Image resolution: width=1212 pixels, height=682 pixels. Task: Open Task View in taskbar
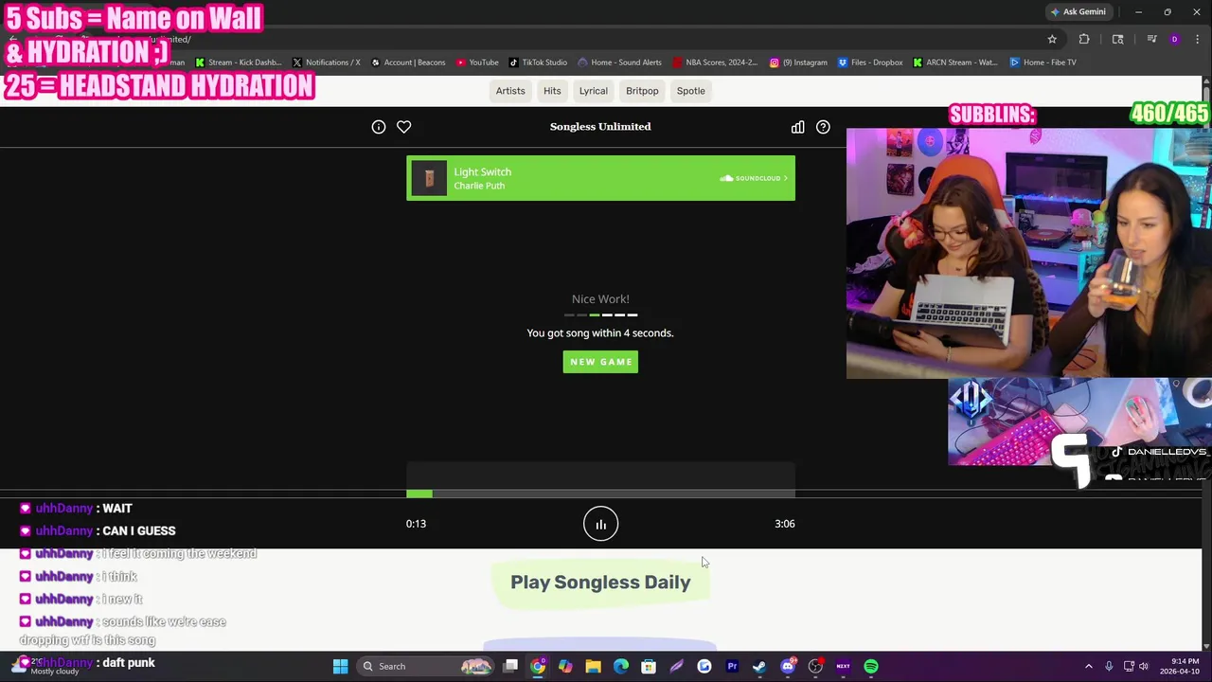[510, 667]
